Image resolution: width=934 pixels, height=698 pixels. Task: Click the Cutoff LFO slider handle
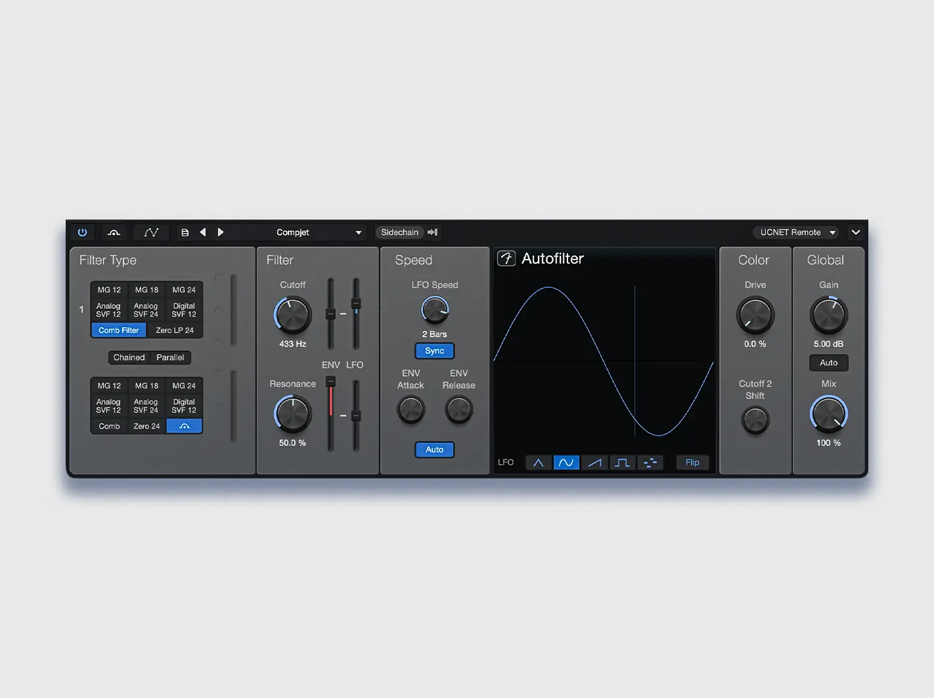356,304
